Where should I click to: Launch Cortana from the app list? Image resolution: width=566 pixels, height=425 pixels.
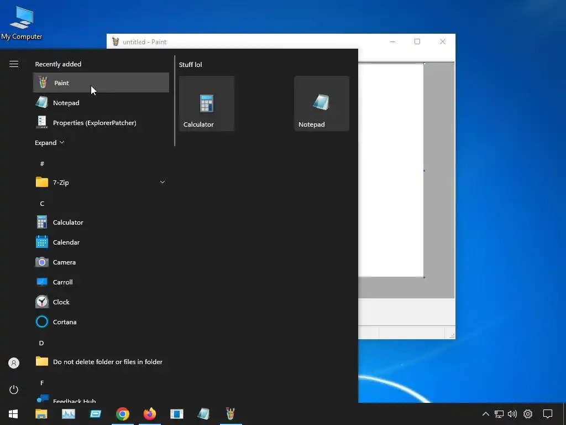coord(101,322)
